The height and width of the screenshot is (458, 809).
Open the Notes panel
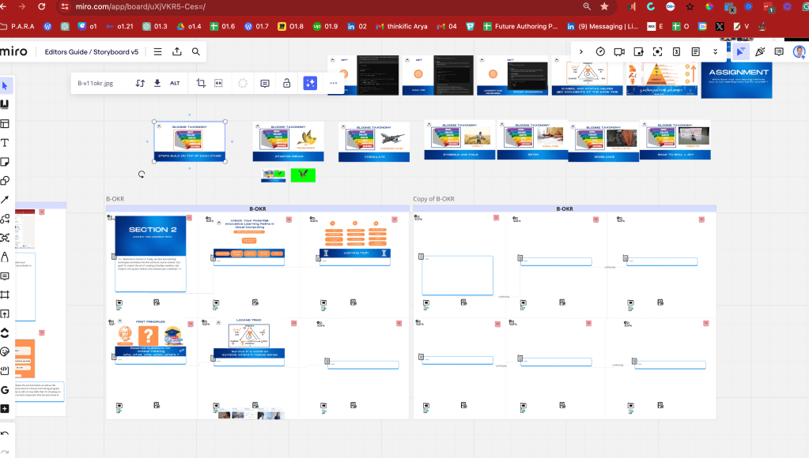point(695,51)
